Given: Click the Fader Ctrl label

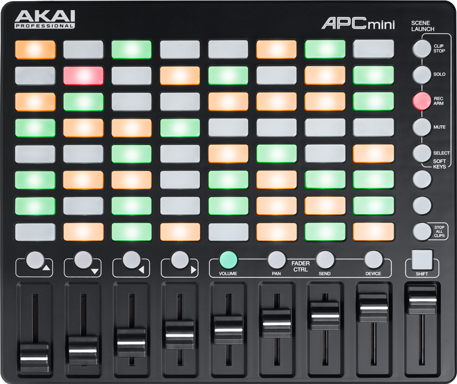Looking at the screenshot, I should coord(301,267).
